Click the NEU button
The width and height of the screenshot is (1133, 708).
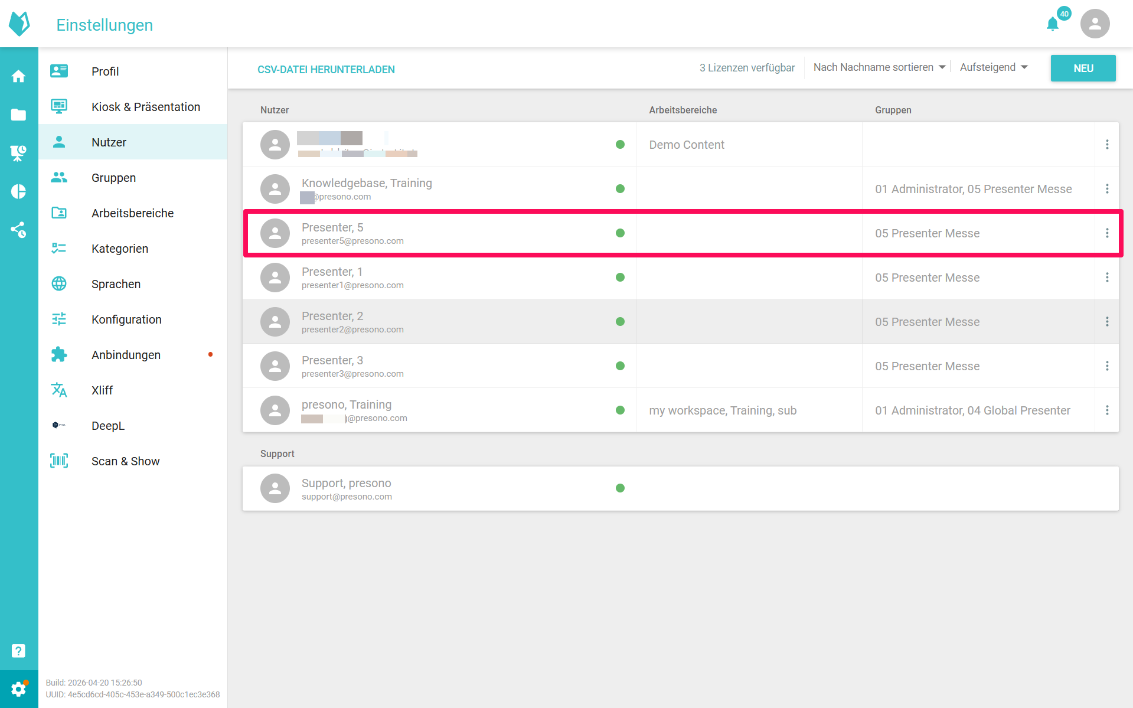click(x=1083, y=68)
